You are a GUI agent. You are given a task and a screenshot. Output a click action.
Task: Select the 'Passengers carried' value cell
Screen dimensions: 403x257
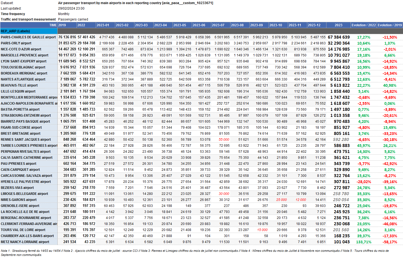coord(73,19)
